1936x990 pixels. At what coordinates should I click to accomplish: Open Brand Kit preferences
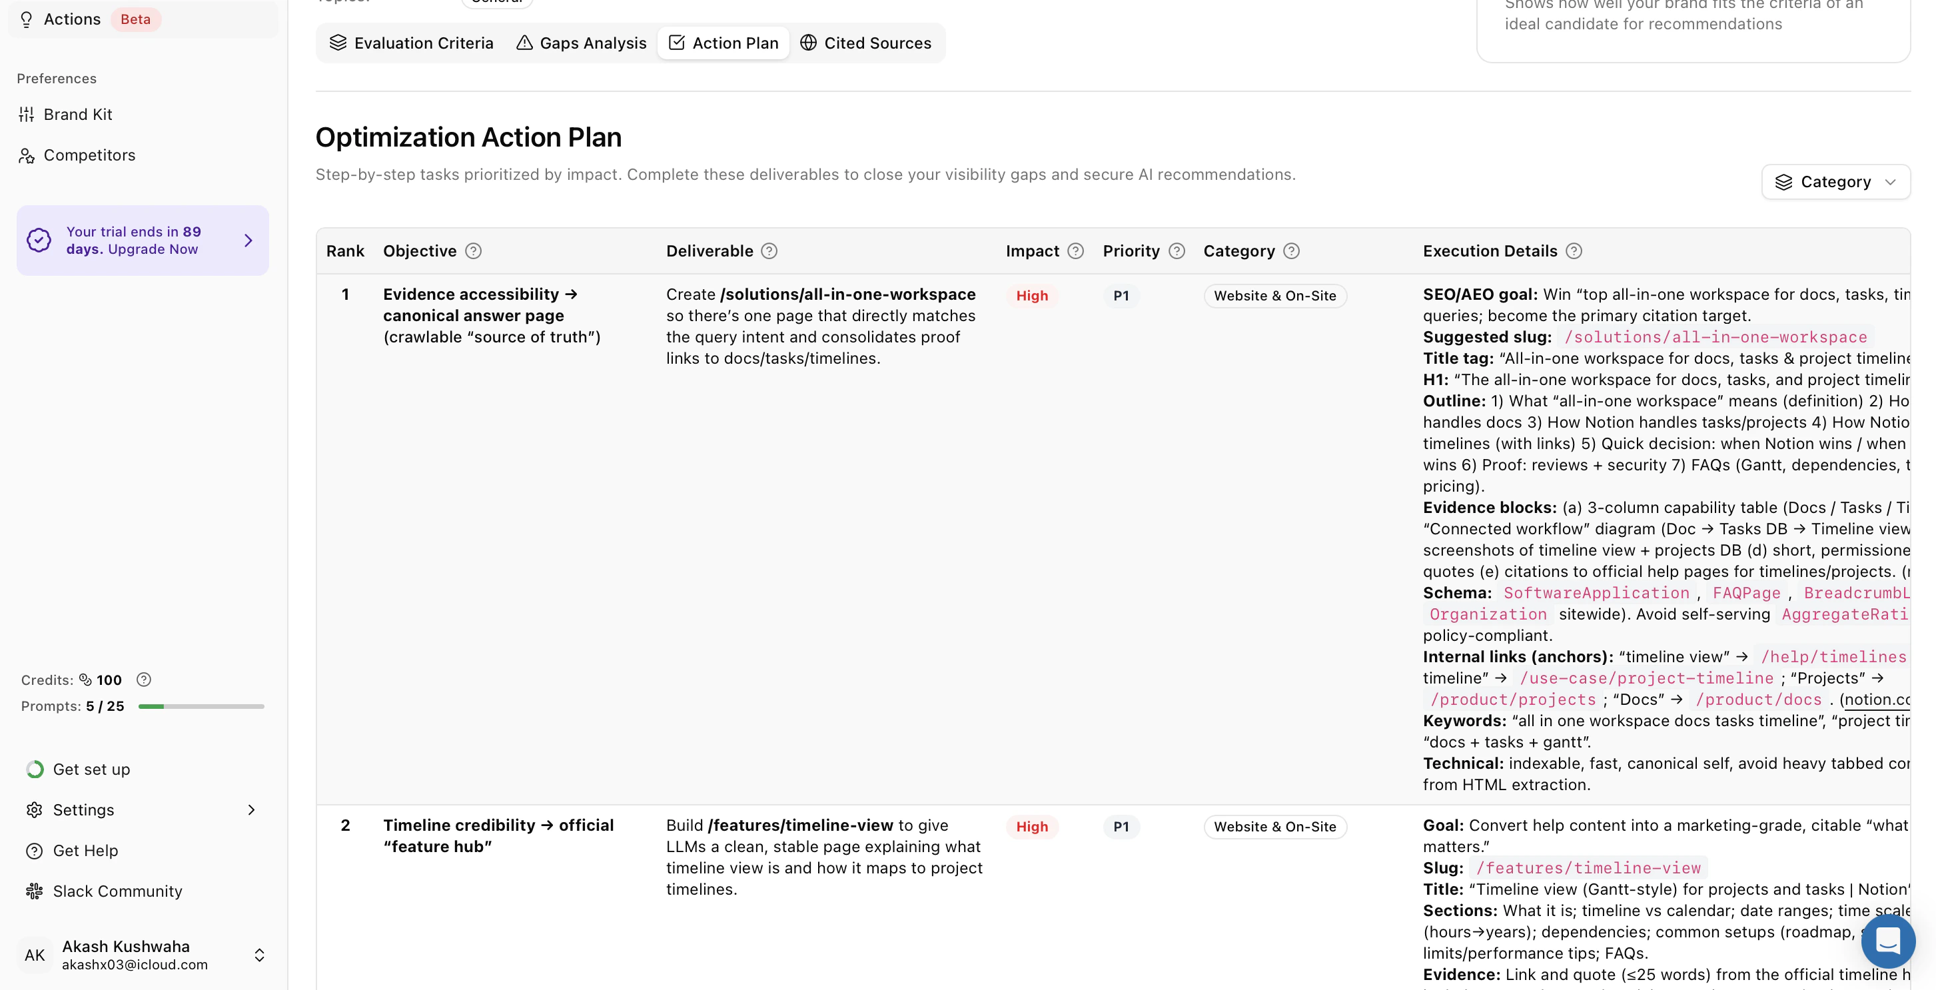[77, 115]
